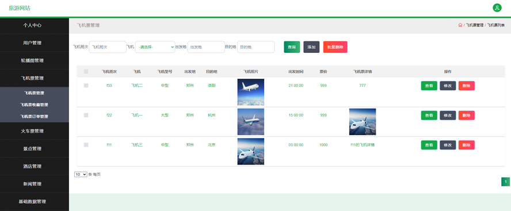Click aircraft cell 飞机二

pyautogui.click(x=137, y=86)
